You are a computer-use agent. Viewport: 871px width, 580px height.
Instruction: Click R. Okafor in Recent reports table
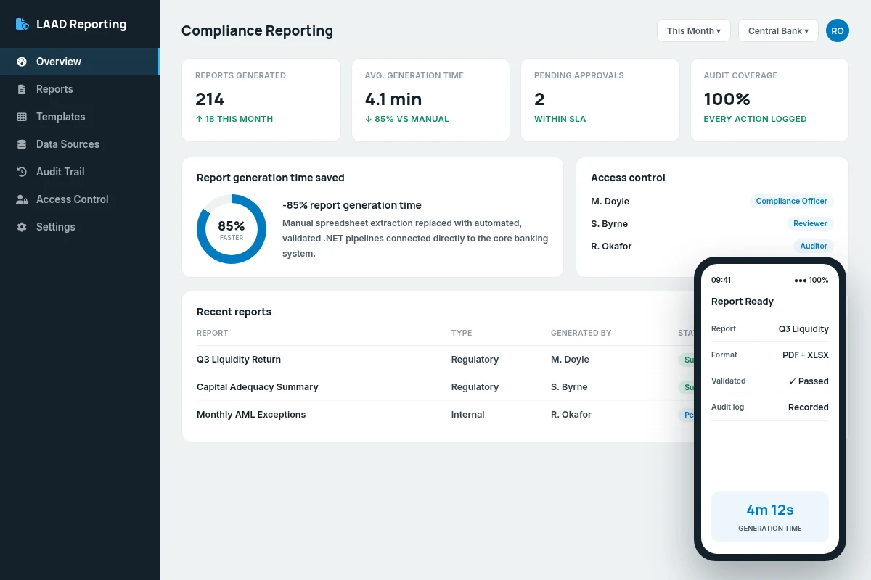pos(571,415)
